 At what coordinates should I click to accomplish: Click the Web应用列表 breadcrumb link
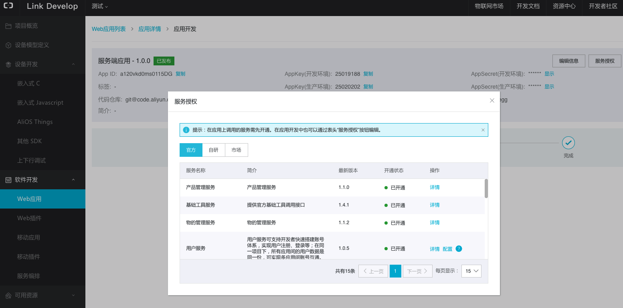click(109, 29)
